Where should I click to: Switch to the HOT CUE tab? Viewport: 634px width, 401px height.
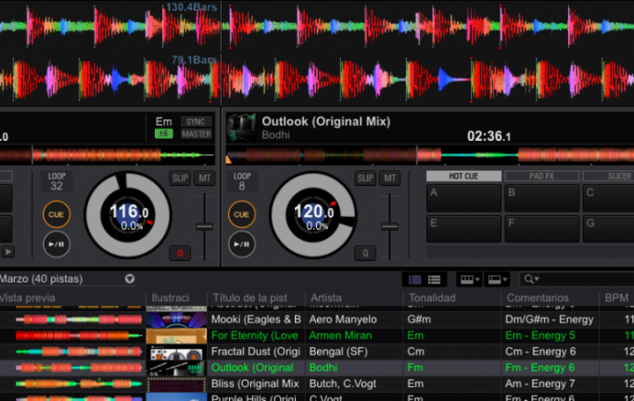coord(463,176)
